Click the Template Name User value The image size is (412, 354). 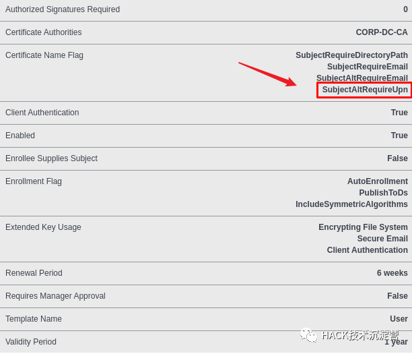click(x=399, y=319)
